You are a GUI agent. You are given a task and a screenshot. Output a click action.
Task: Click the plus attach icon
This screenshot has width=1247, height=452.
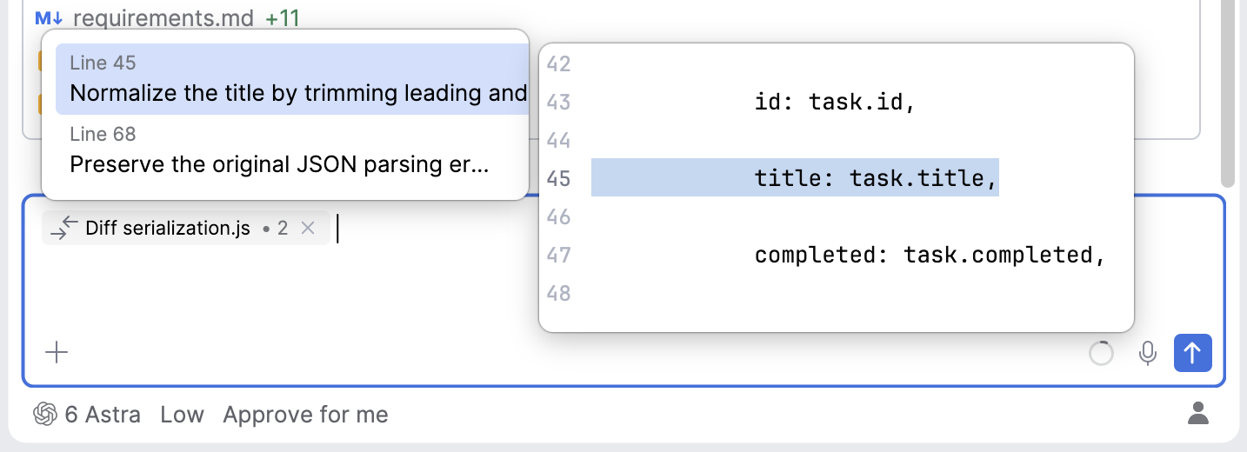coord(57,352)
